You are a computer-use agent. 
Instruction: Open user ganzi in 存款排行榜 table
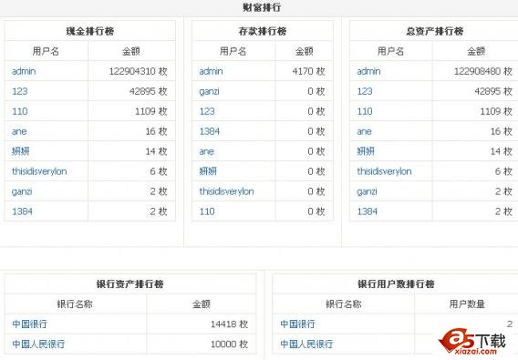pyautogui.click(x=209, y=91)
